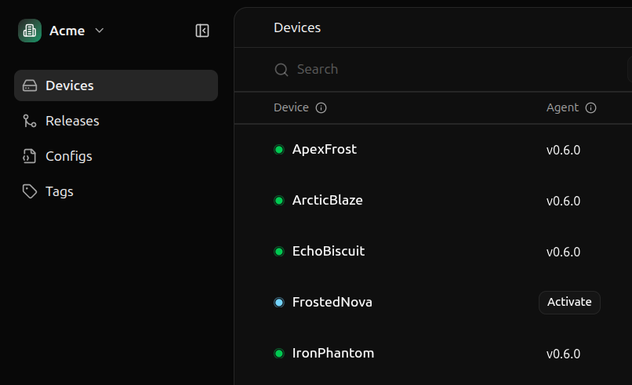Select the EchoBiscuit device
632x385 pixels.
(328, 251)
